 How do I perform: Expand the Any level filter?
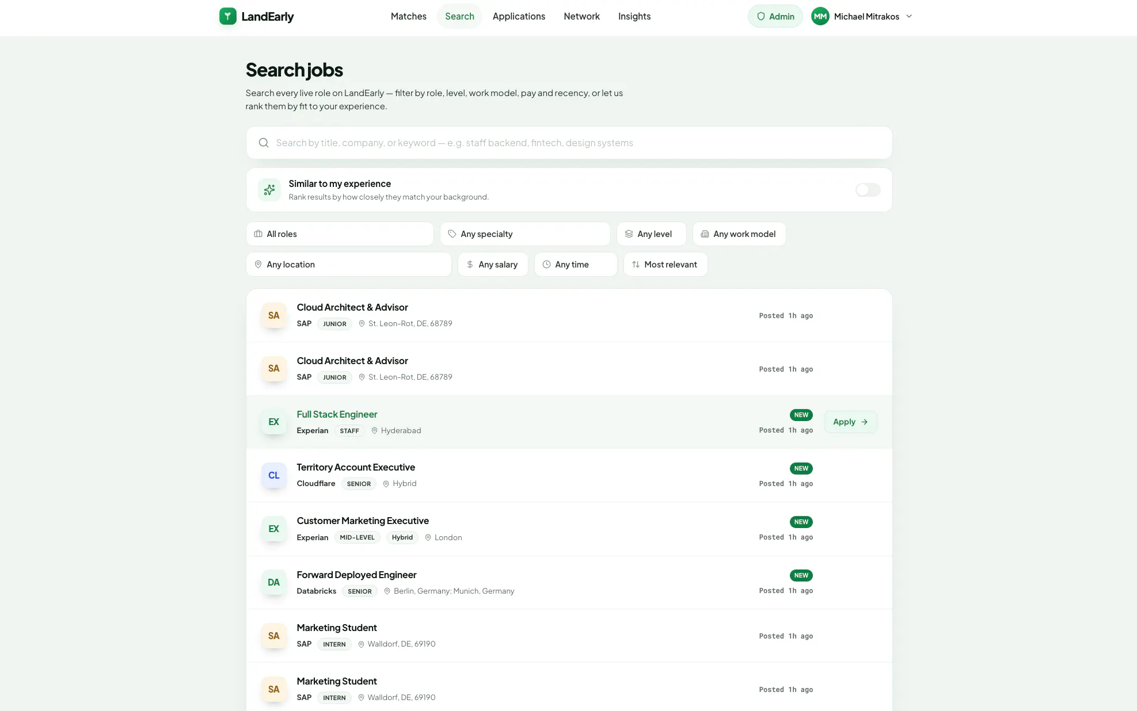click(652, 234)
